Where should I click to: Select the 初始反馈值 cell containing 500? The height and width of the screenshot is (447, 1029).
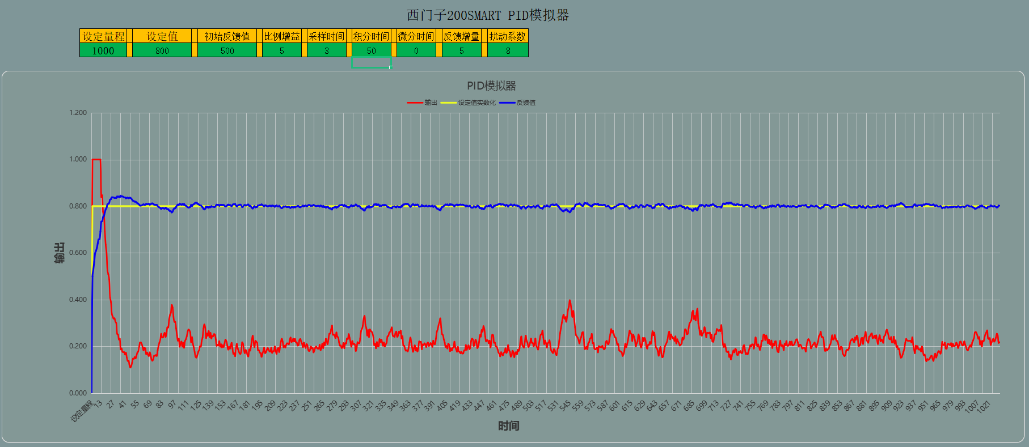point(227,50)
